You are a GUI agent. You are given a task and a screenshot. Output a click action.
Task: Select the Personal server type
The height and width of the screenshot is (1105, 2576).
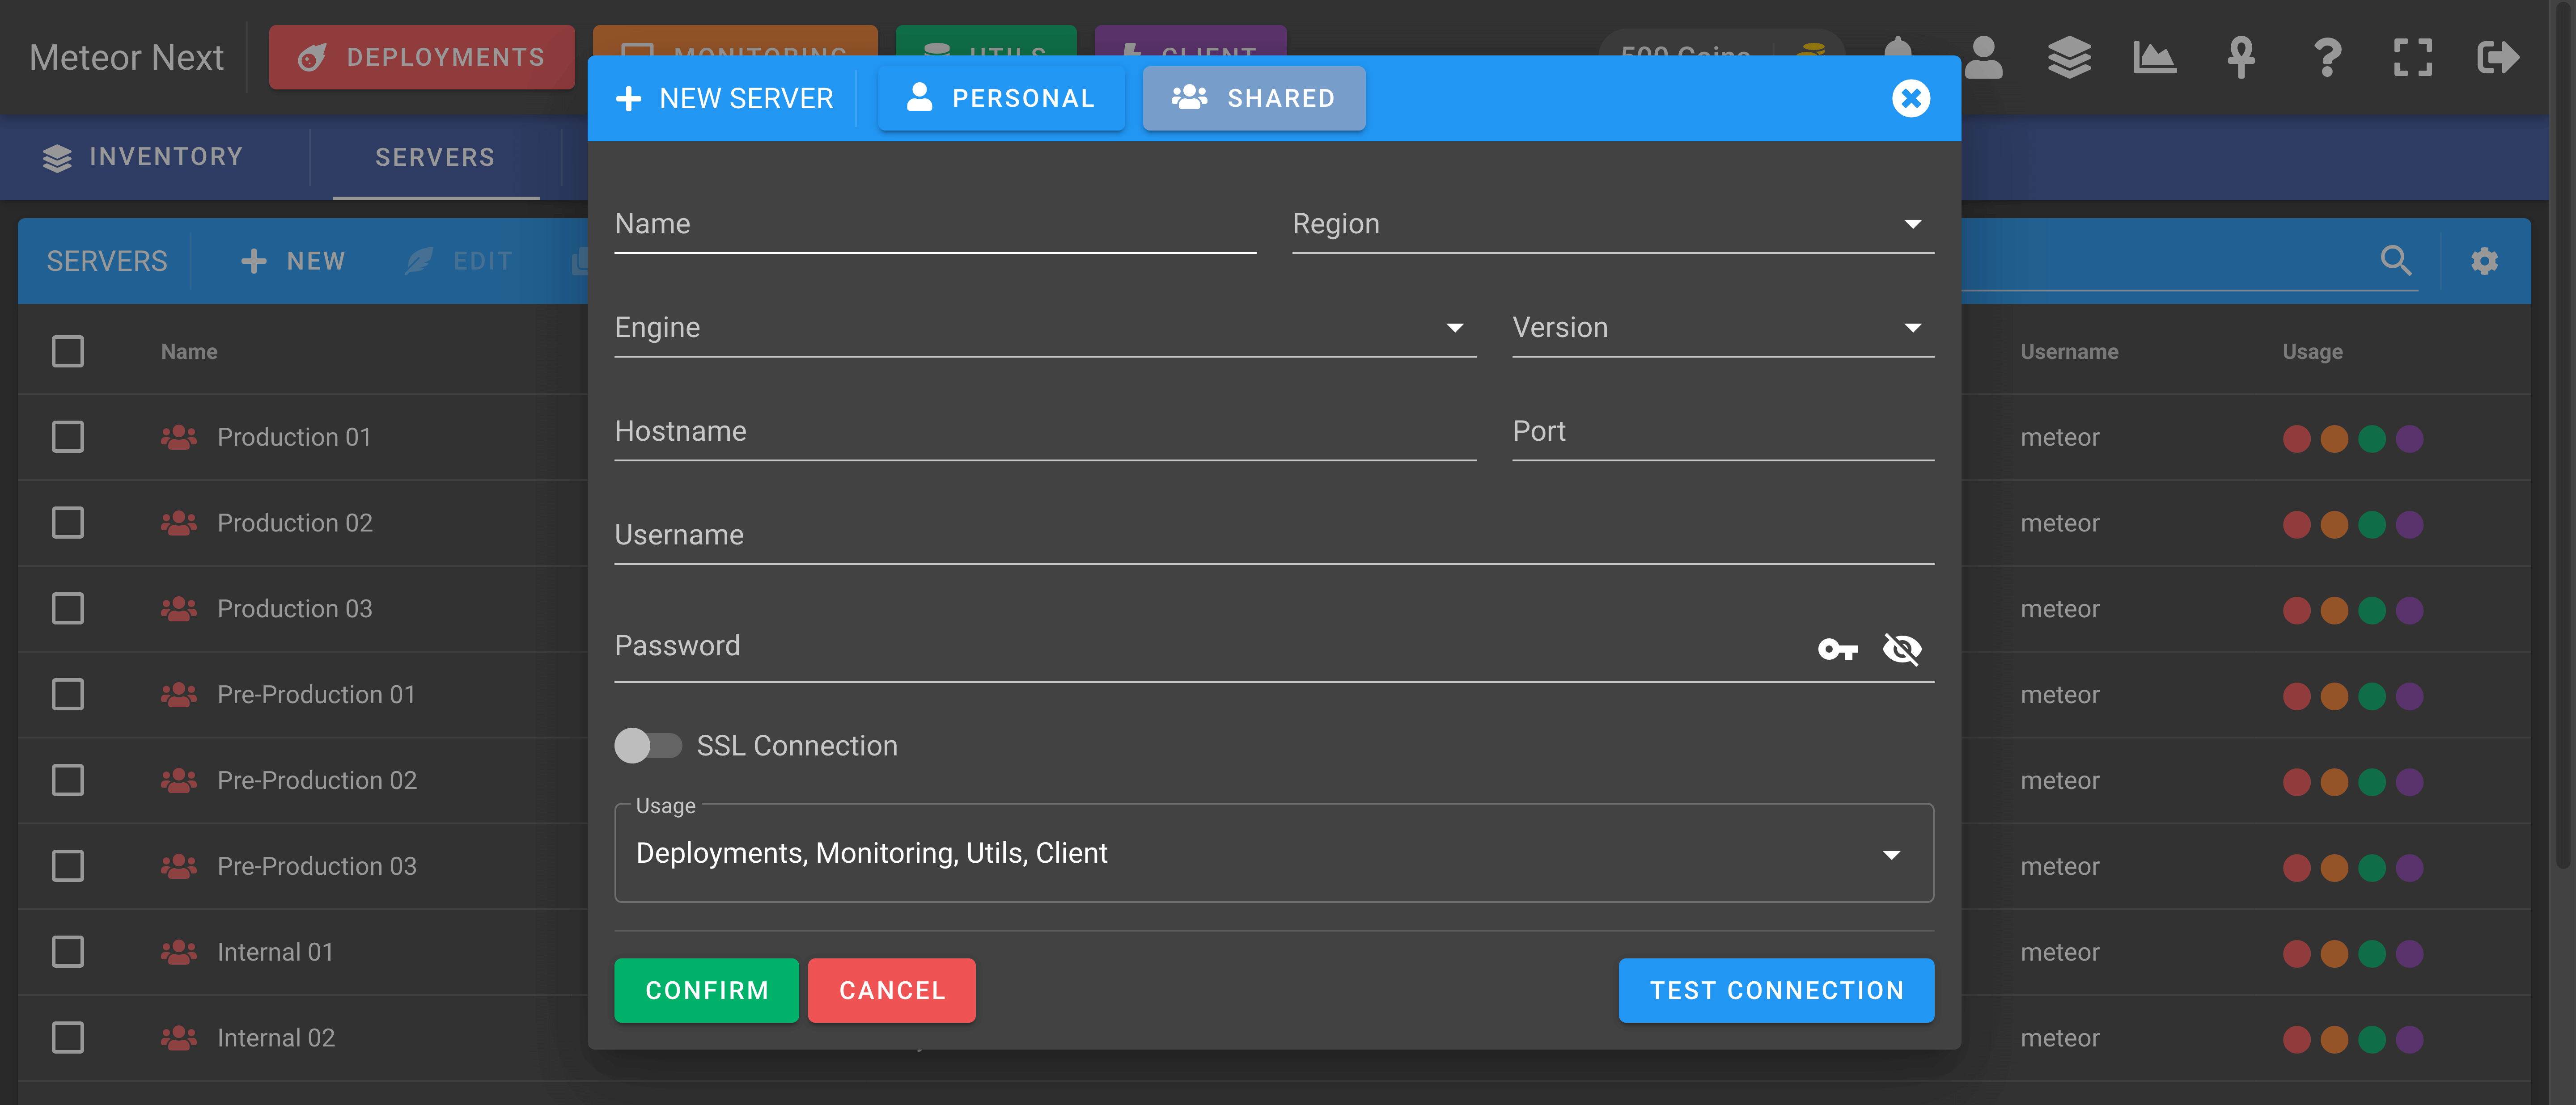pos(1001,98)
